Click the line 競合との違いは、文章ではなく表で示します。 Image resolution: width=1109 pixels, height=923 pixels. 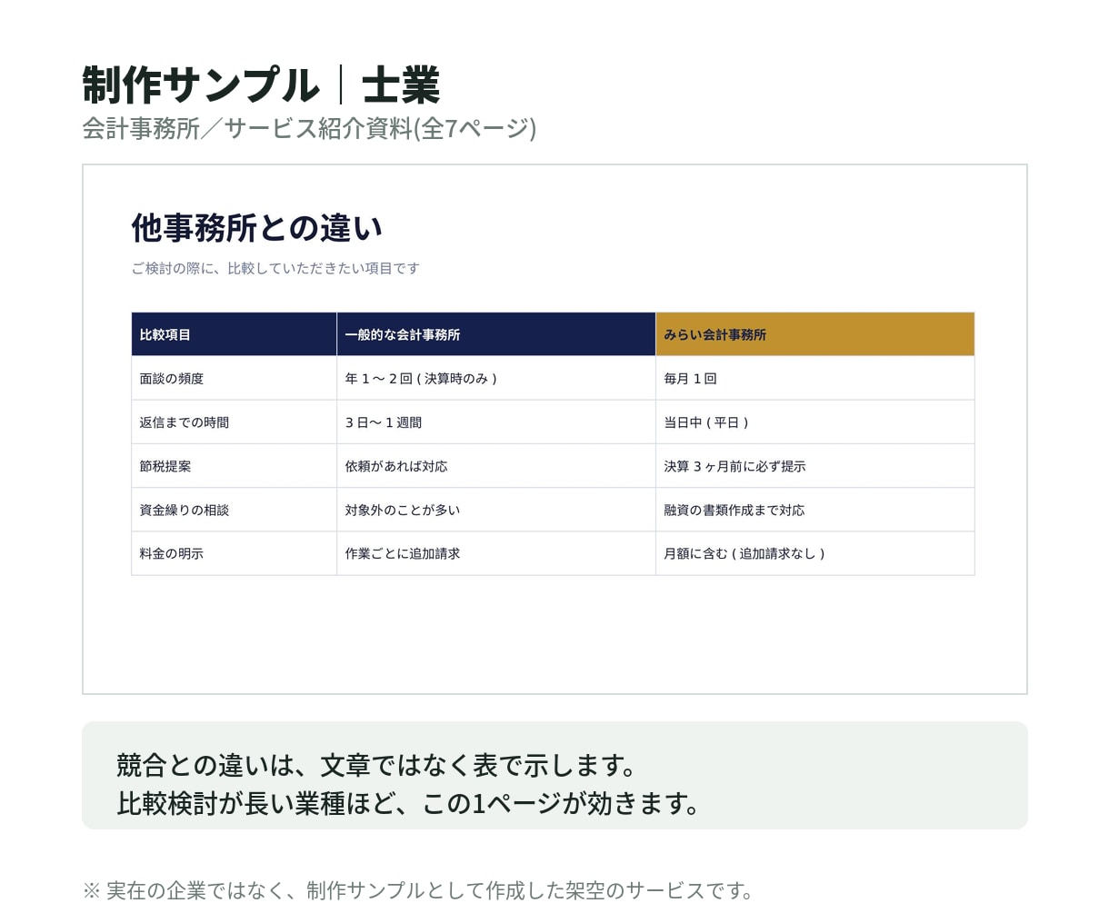[378, 765]
